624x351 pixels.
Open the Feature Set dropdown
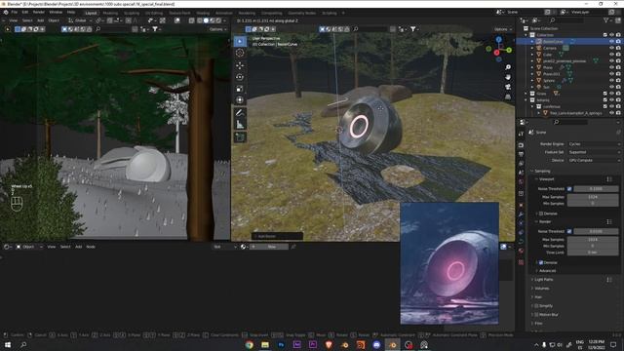pyautogui.click(x=594, y=152)
